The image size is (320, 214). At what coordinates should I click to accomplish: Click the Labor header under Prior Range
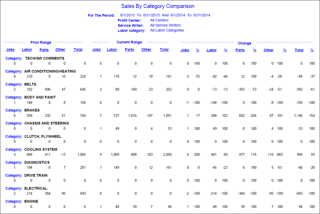click(27, 50)
